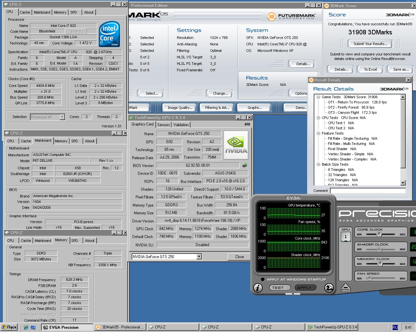Select GT1 - Return To Proxycon row
This screenshot has width=416, height=332.
(357, 102)
